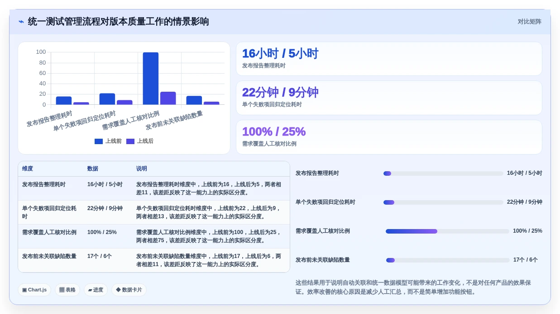Select table cell 17个 / 6个
Image resolution: width=560 pixels, height=314 pixels.
100,257
